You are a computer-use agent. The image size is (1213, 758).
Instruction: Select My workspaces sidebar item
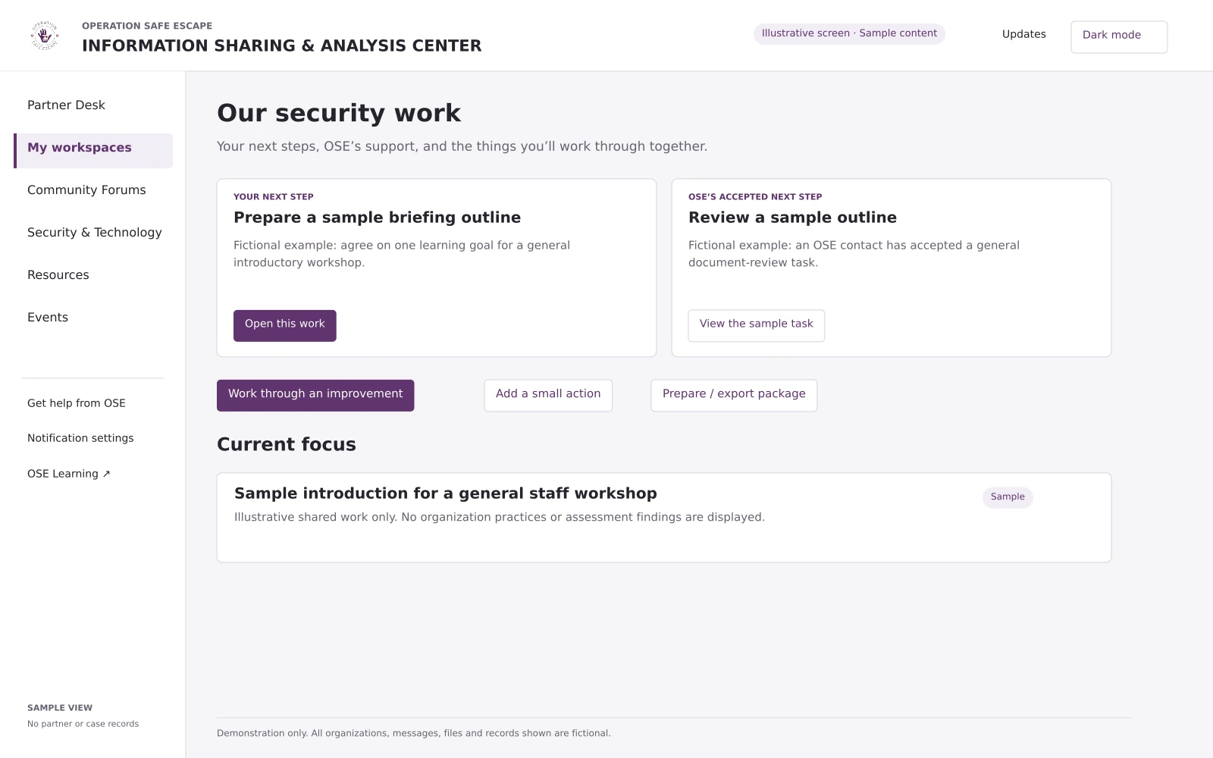93,150
